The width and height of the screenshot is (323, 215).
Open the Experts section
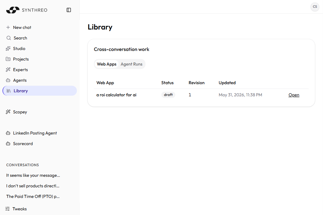40,70
